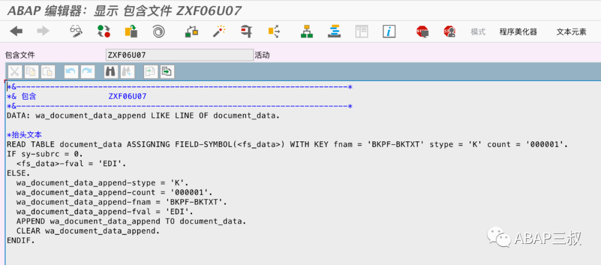
Task: Click the 'APPEND wa_document_data_append' line
Action: [131, 221]
